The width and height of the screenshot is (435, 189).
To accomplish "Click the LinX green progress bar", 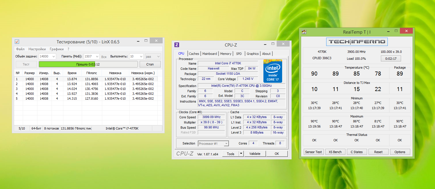I will (x=88, y=64).
